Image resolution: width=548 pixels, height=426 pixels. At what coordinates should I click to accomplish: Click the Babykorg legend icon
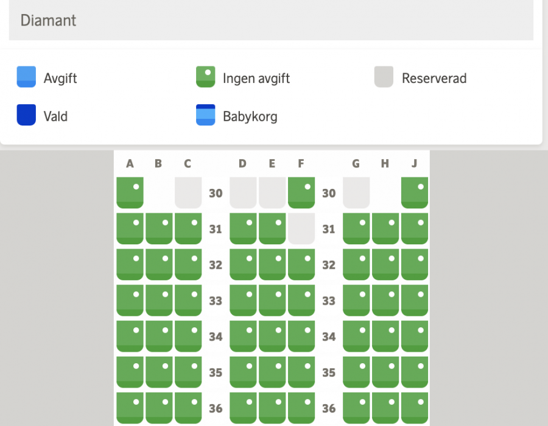[x=206, y=115]
